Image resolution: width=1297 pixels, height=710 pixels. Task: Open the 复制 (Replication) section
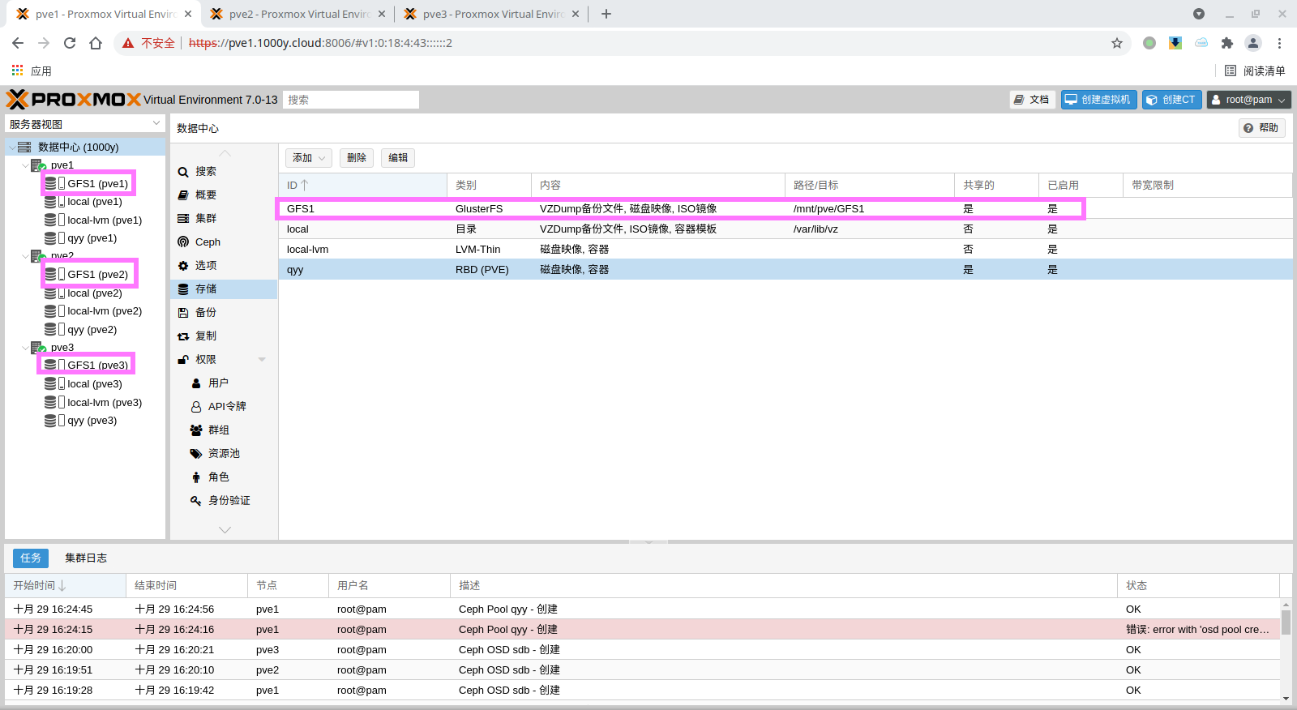click(205, 336)
